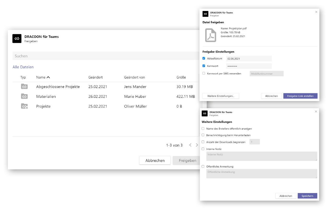Open the Alle Dateien breadcrumb
The image size is (329, 209).
[23, 67]
